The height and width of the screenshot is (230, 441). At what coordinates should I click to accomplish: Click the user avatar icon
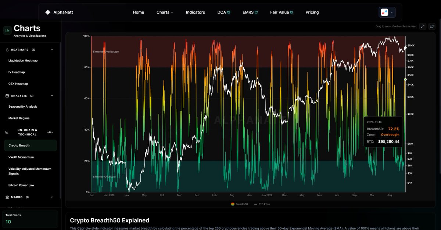(384, 12)
